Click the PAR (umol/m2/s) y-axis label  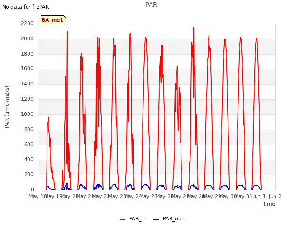7,107
